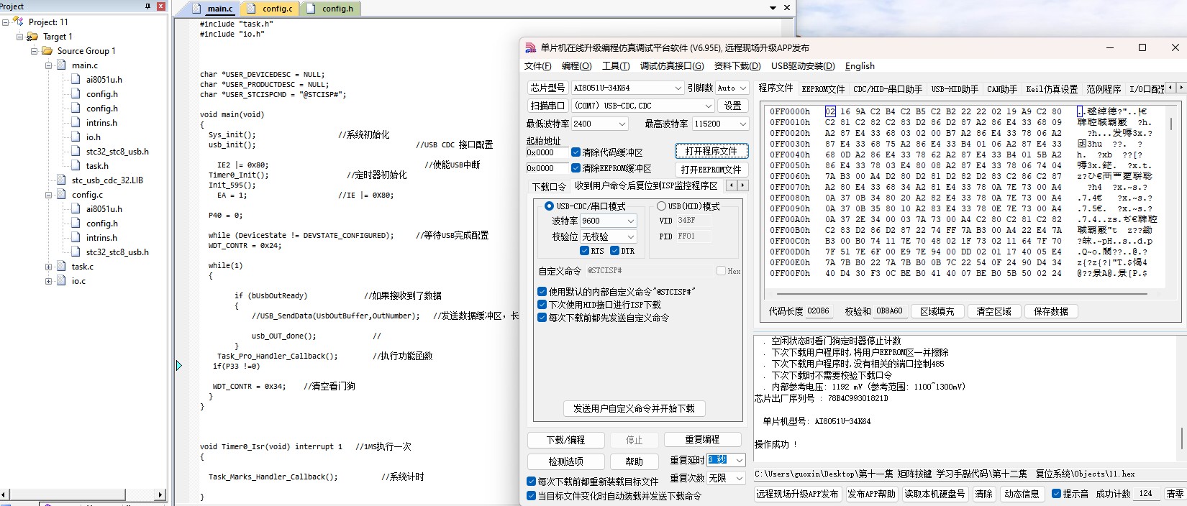
Task: Click the Project panel scroll-left arrow
Action: tap(4, 494)
